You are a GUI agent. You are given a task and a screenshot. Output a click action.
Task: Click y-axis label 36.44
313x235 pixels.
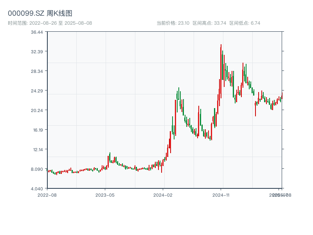click(x=37, y=32)
